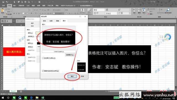Click the Format as Table icon
Viewport: 177px width, 100px height.
(x=89, y=10)
